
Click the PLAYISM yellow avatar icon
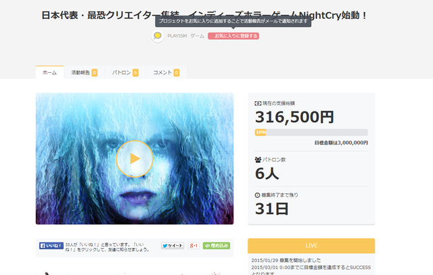coord(158,36)
